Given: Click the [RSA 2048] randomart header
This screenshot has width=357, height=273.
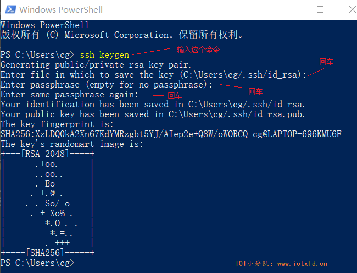Looking at the screenshot, I should [48, 154].
